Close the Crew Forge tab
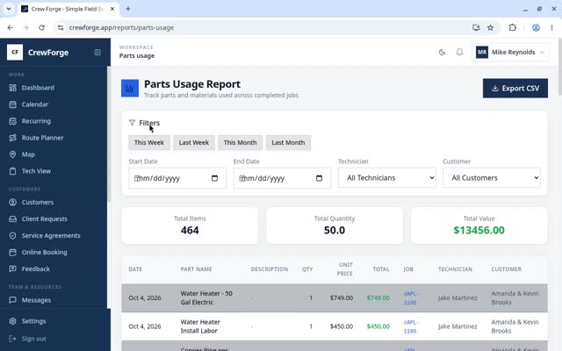This screenshot has height=351, width=562. 112,9
